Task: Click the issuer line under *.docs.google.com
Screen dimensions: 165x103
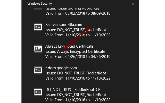Action: 76,73
